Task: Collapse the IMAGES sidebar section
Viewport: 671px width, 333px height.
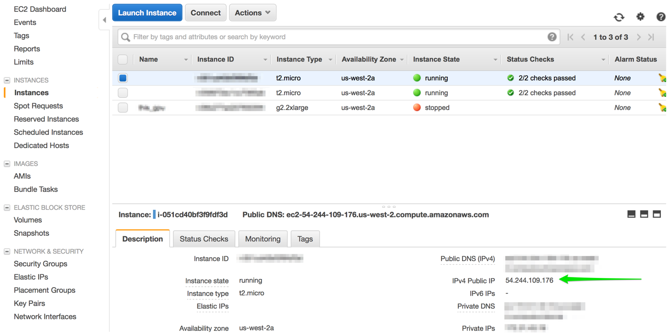Action: coord(7,164)
